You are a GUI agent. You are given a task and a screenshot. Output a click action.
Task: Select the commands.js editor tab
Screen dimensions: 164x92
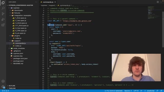point(48,2)
